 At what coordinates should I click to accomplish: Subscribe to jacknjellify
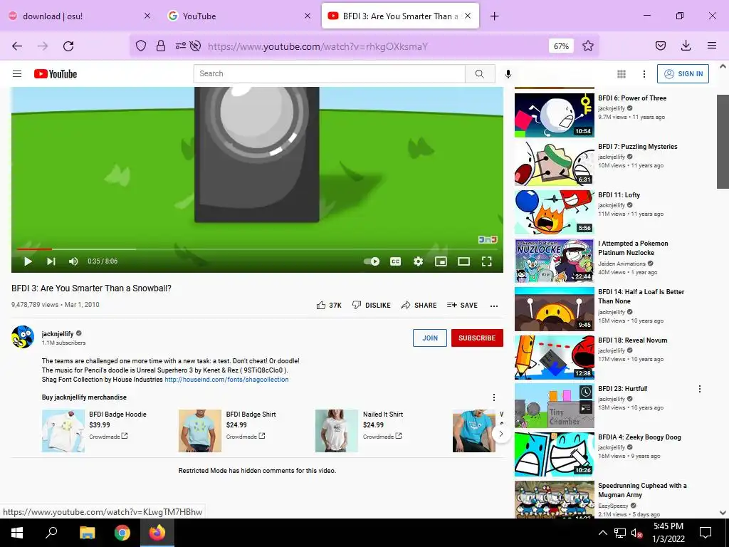click(477, 338)
